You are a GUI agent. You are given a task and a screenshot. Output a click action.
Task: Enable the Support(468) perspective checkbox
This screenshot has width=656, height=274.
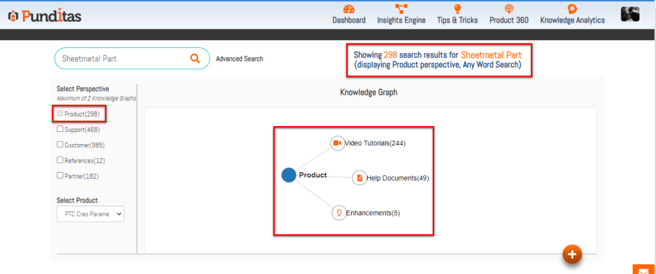coord(60,129)
